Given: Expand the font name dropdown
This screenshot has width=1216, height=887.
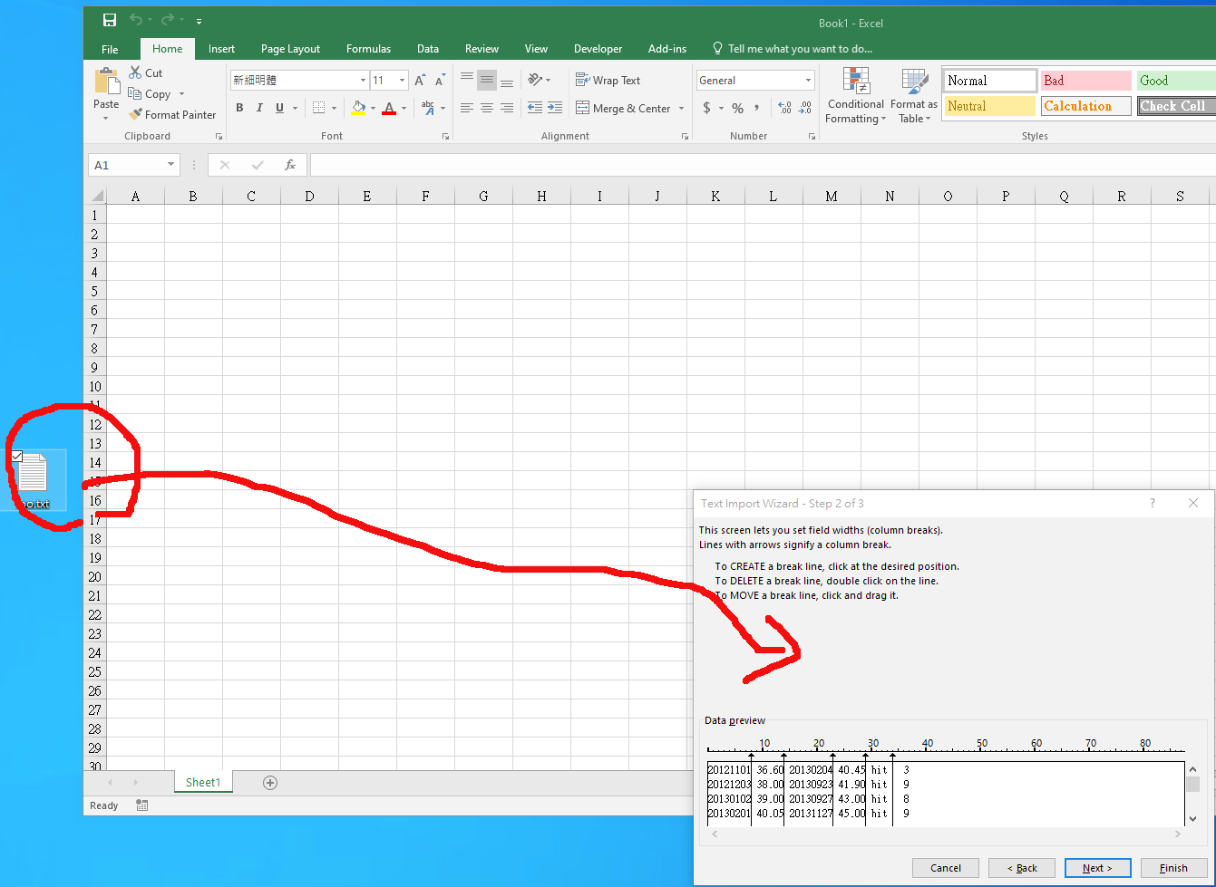Looking at the screenshot, I should (363, 81).
